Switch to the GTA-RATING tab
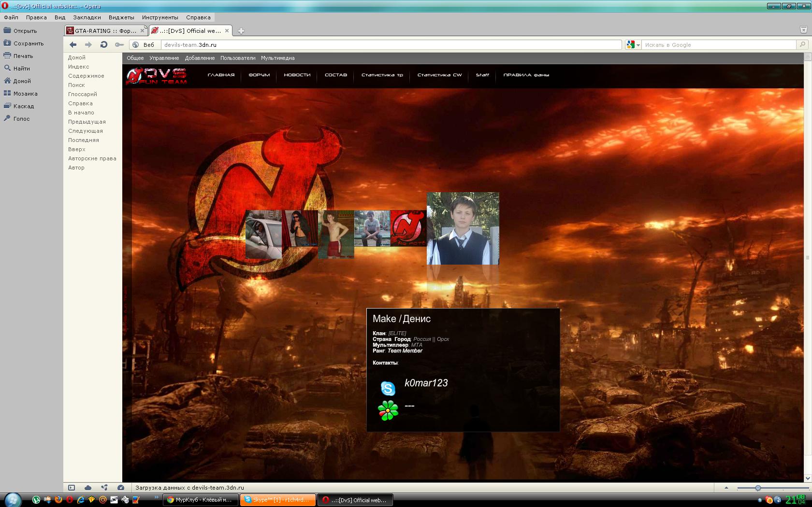The height and width of the screenshot is (507, 812). [105, 30]
